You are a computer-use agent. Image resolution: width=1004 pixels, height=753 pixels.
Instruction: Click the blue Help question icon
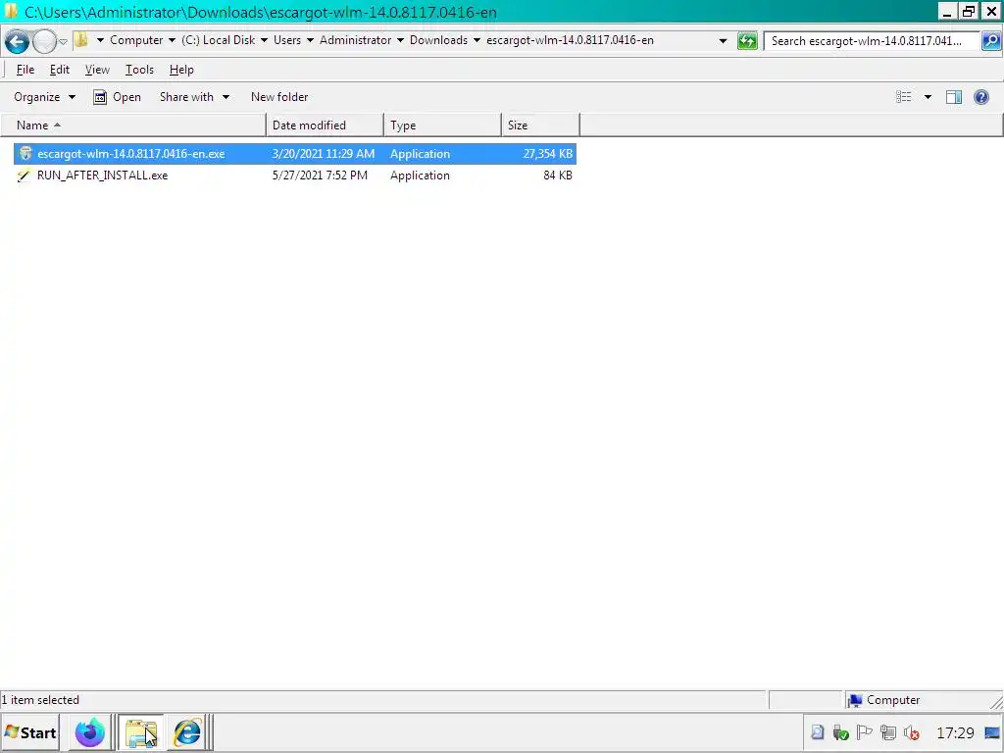(x=980, y=97)
